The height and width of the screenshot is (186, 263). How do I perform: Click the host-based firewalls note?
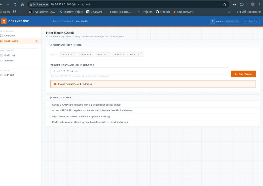(90, 122)
